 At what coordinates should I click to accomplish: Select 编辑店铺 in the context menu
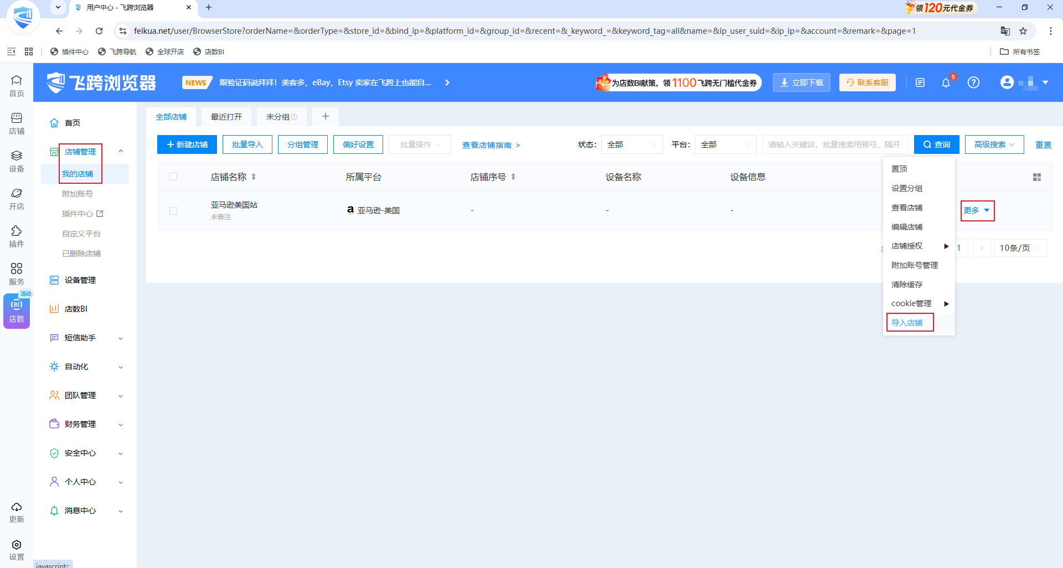pos(907,227)
